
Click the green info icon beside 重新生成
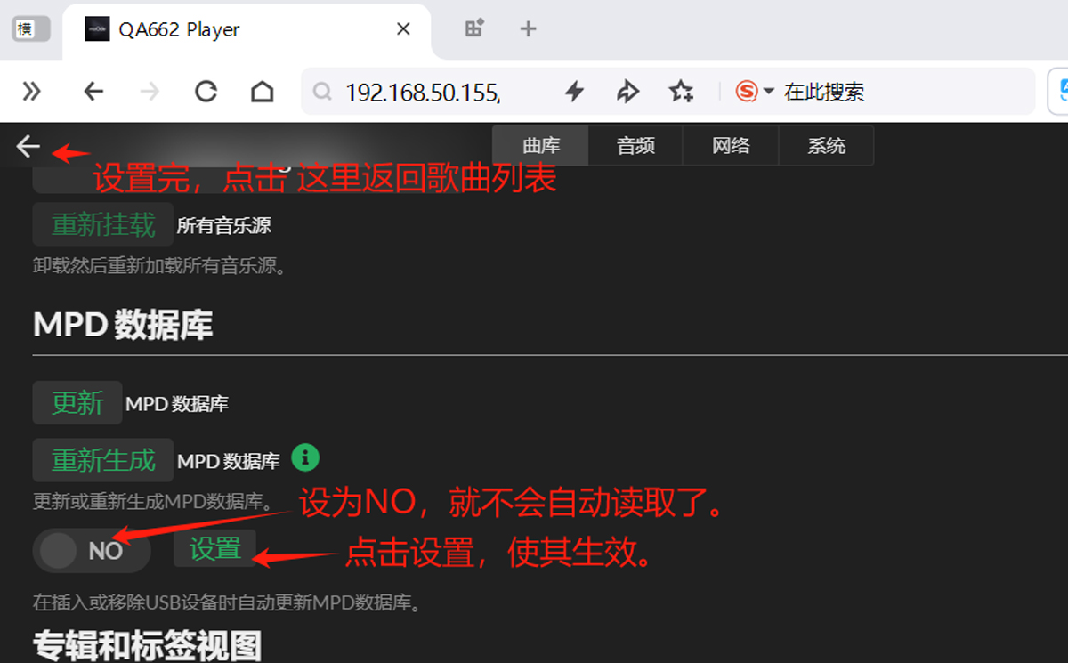click(x=306, y=457)
